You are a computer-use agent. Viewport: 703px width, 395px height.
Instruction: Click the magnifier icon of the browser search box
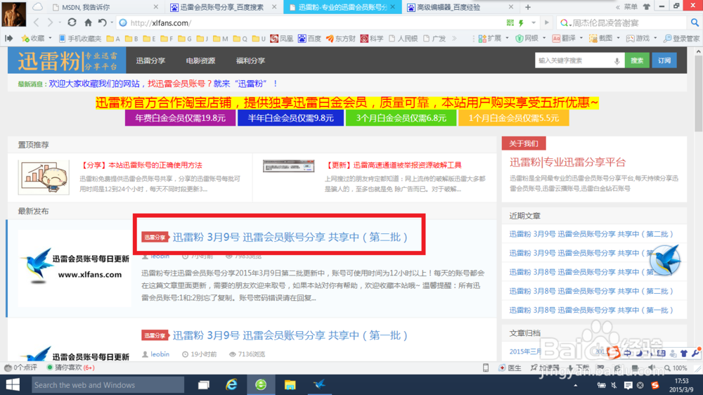(x=695, y=22)
